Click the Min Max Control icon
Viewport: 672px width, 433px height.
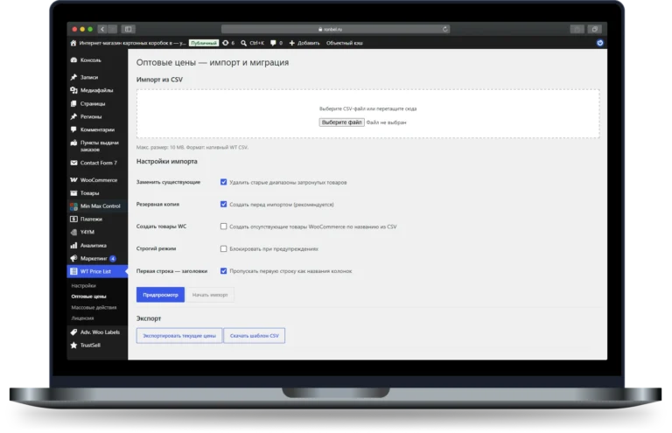(x=73, y=206)
